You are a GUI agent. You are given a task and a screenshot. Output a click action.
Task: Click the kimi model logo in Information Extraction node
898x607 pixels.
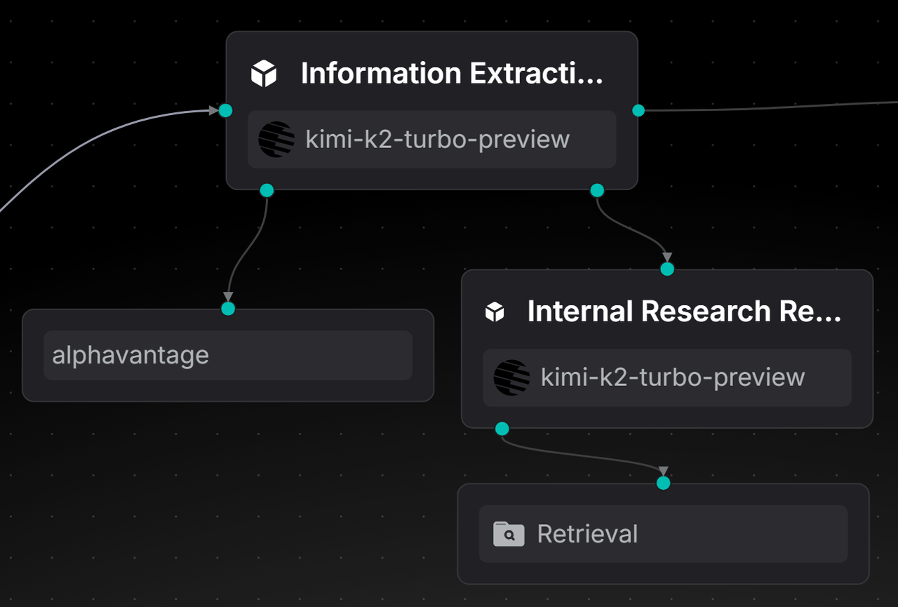(x=276, y=139)
